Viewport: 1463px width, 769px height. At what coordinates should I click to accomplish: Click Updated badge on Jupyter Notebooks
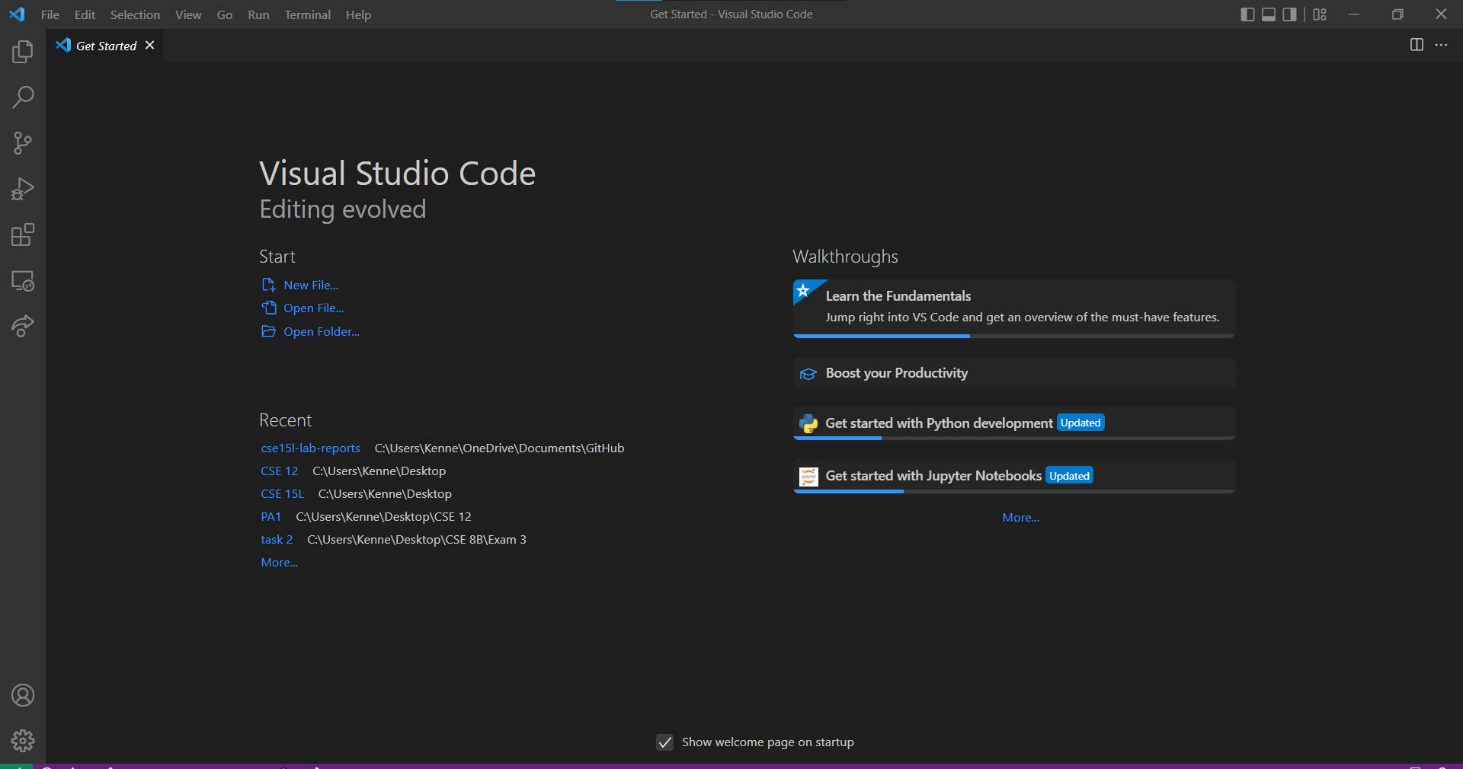click(x=1069, y=476)
